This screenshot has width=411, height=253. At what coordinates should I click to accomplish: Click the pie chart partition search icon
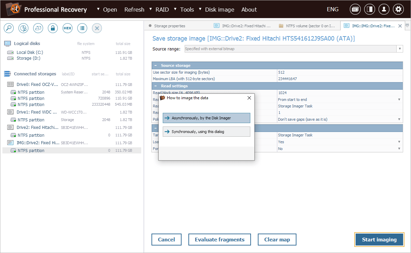23,28
